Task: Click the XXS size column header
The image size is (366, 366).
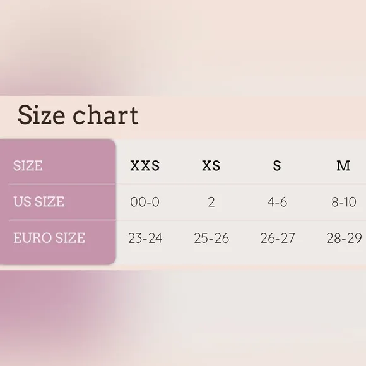Action: click(x=145, y=166)
